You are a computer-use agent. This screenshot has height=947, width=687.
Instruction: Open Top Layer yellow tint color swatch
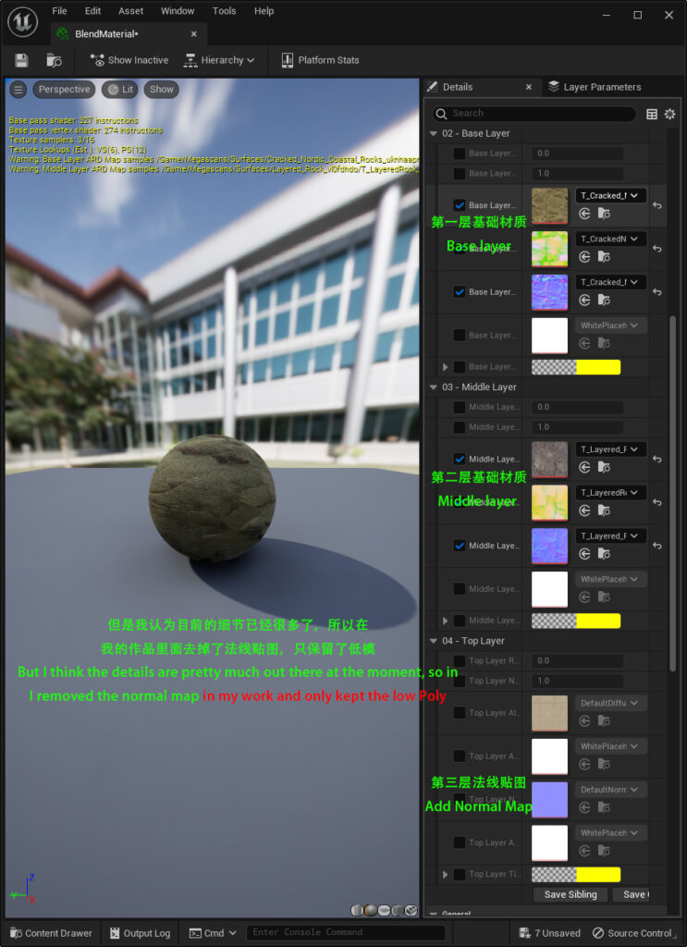click(576, 874)
